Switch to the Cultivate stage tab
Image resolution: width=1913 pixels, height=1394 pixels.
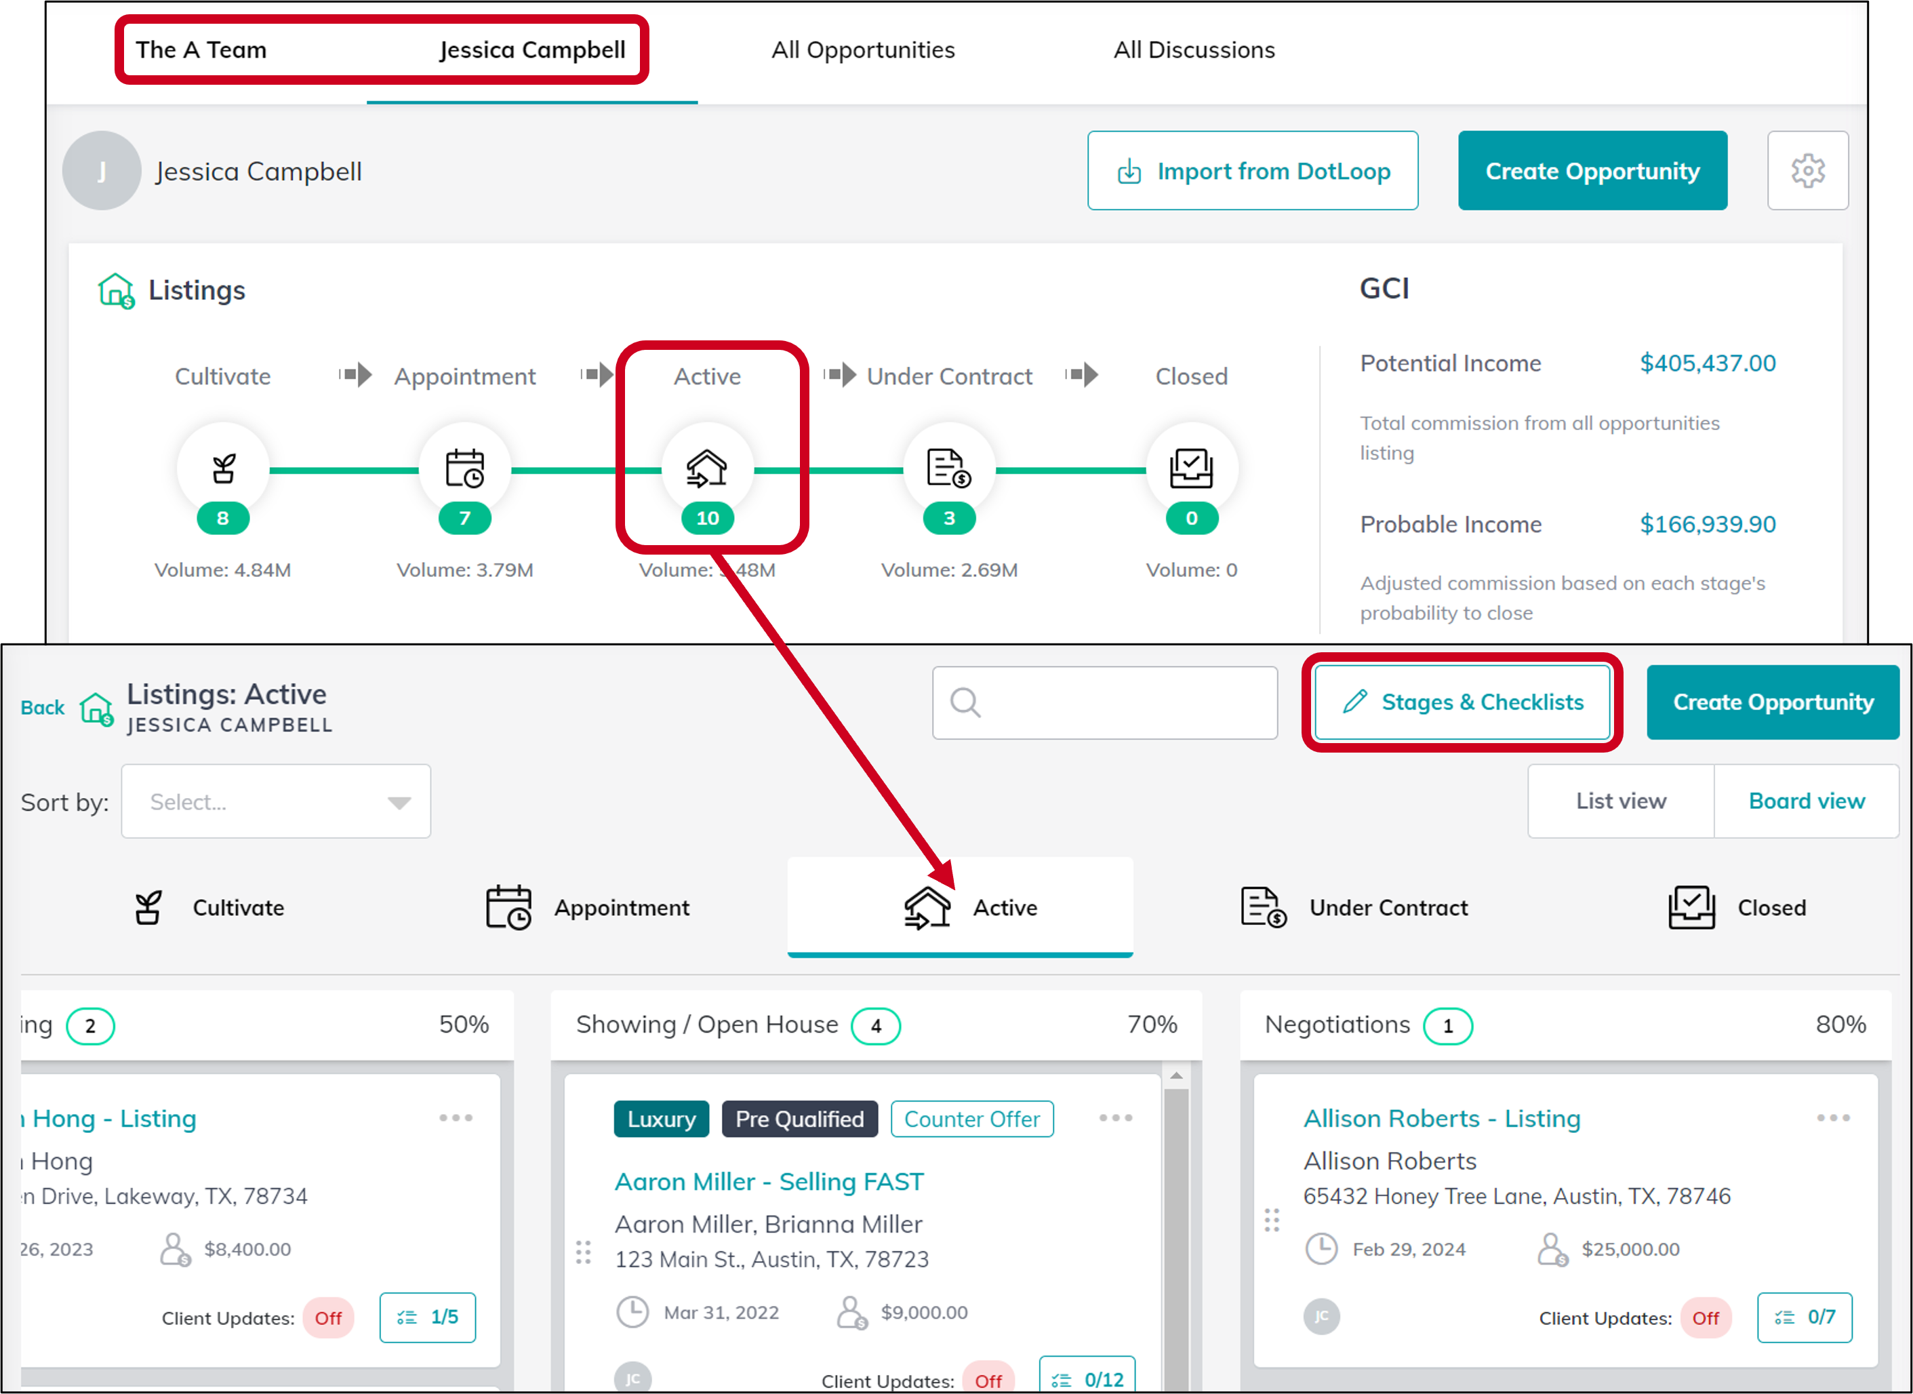pyautogui.click(x=209, y=907)
